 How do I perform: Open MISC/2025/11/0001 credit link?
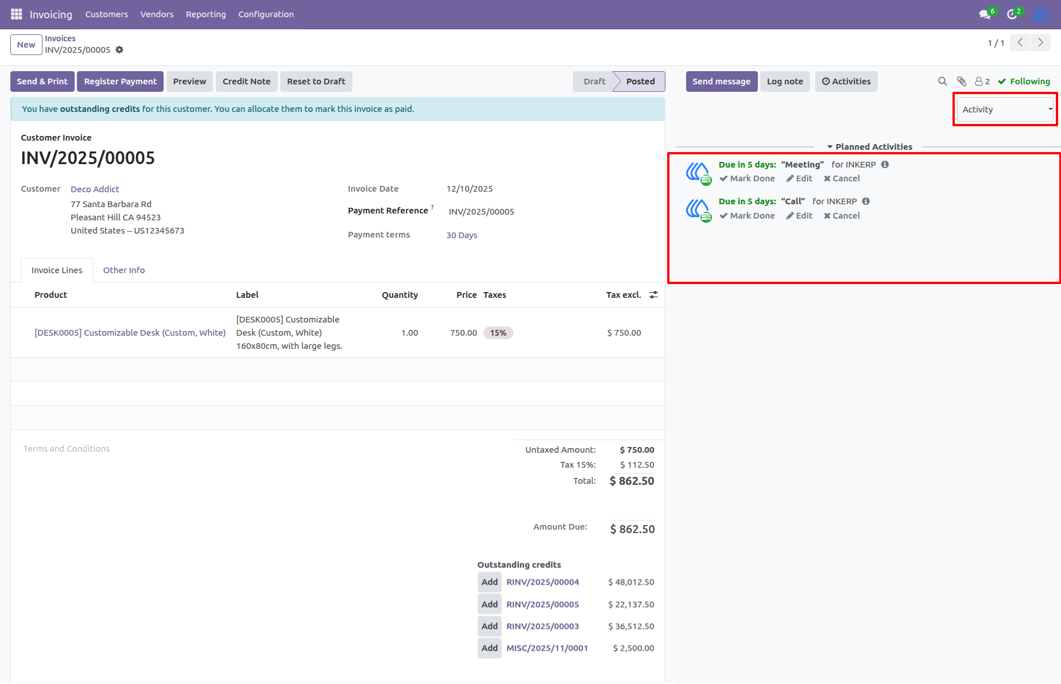(547, 648)
